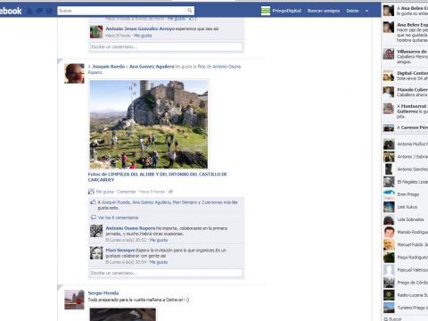Click Villanueva de ticker avatar
The image size is (428, 321).
(x=389, y=54)
